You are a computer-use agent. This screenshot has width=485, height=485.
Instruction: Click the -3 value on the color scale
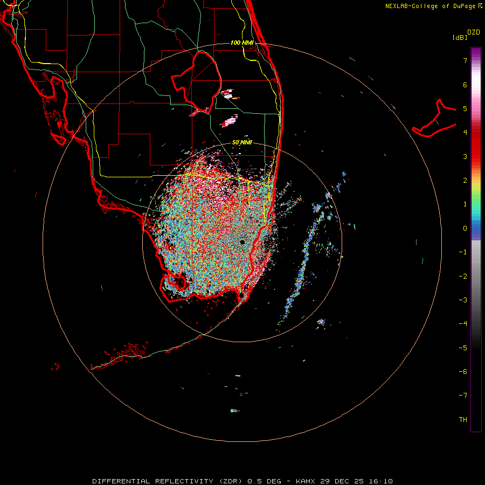point(463,300)
